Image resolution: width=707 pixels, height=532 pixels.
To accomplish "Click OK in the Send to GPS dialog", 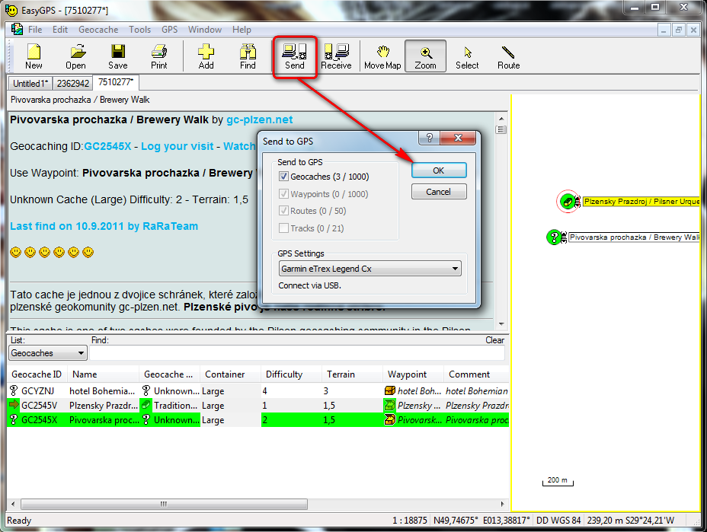I will point(438,170).
